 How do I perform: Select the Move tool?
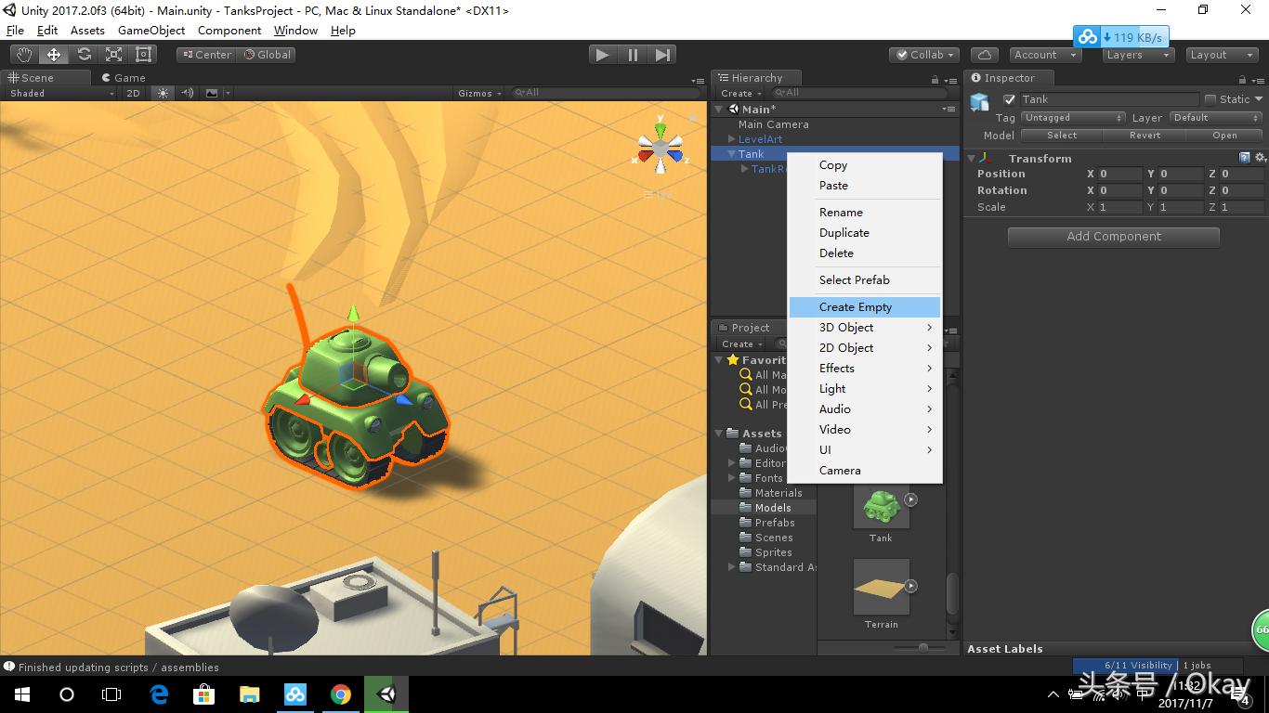pyautogui.click(x=54, y=54)
